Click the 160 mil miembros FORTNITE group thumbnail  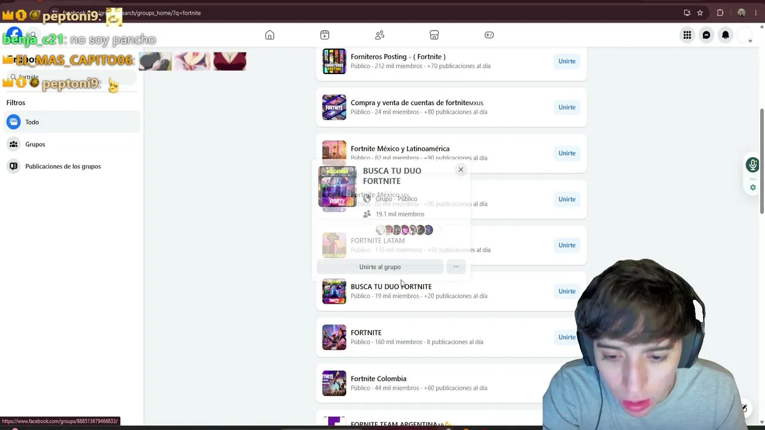pos(334,337)
